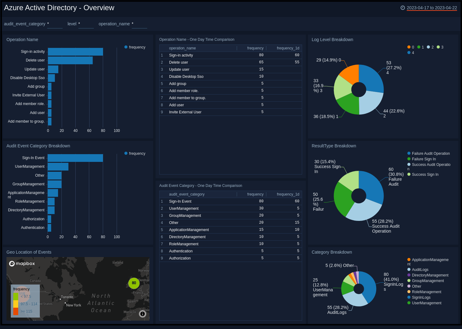This screenshot has width=462, height=329.
Task: Toggle legend item 4 in Log Level Breakdown
Action: click(411, 53)
